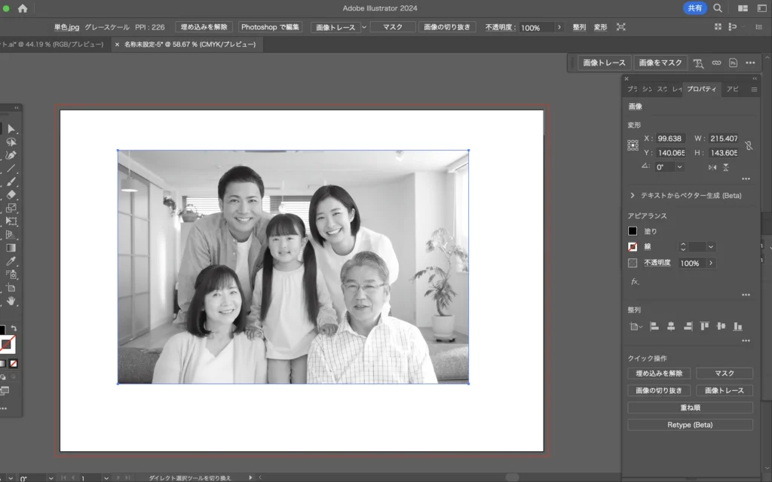This screenshot has height=482, width=772.
Task: Open the stroke weight dropdown in Appearance
Action: tap(711, 246)
